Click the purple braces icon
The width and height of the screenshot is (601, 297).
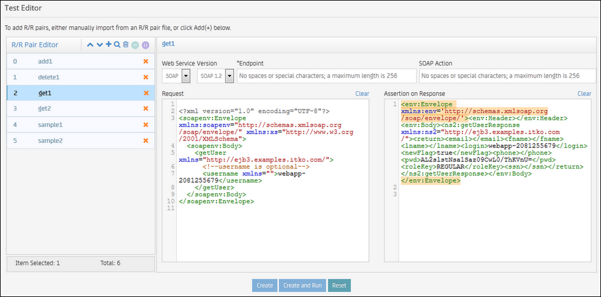tap(145, 45)
